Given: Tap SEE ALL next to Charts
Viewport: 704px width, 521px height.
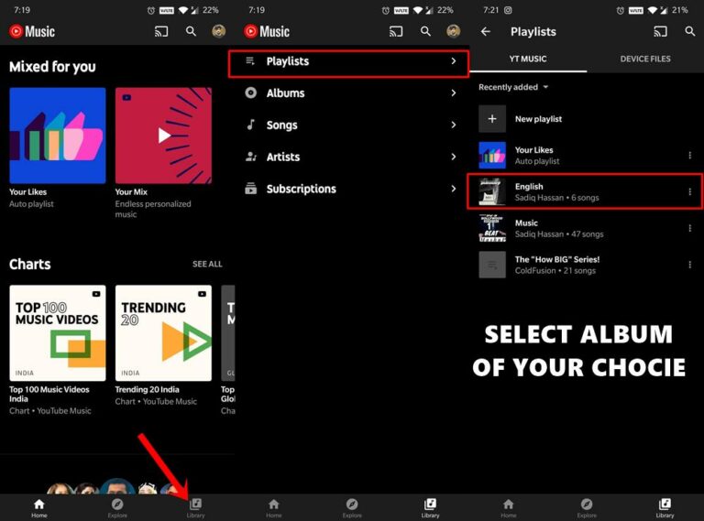Looking at the screenshot, I should click(x=207, y=264).
